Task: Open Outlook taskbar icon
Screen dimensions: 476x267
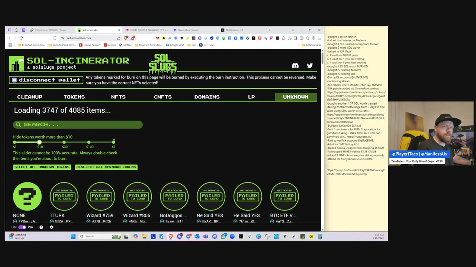Action: coord(197,237)
